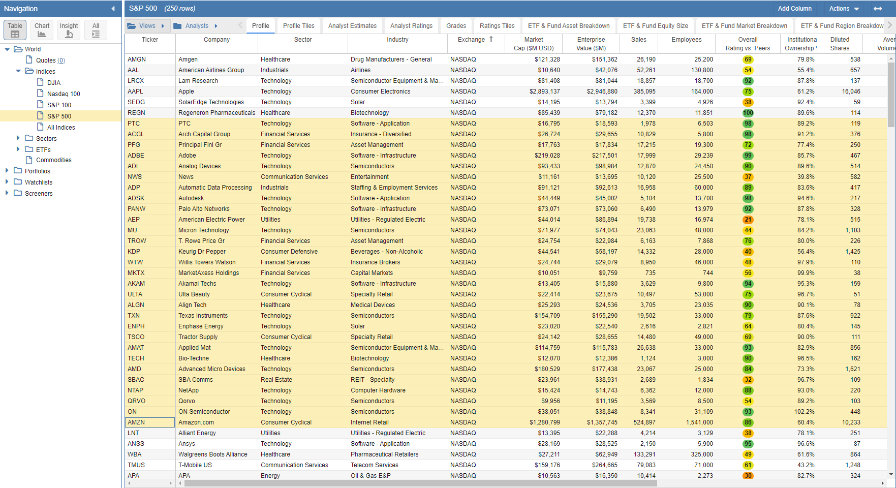Open the Analyst Ratings tab
This screenshot has width=896, height=488.
pos(412,26)
